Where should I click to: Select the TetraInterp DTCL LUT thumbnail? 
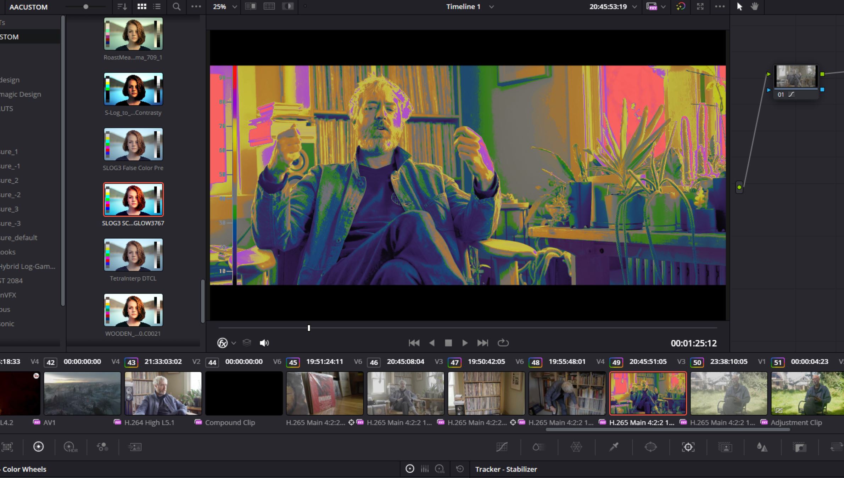click(x=133, y=255)
